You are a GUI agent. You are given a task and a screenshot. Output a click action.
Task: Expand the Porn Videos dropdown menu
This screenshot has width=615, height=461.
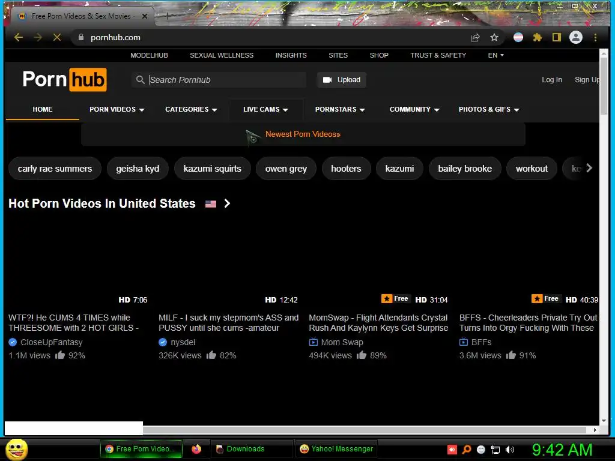click(x=117, y=109)
